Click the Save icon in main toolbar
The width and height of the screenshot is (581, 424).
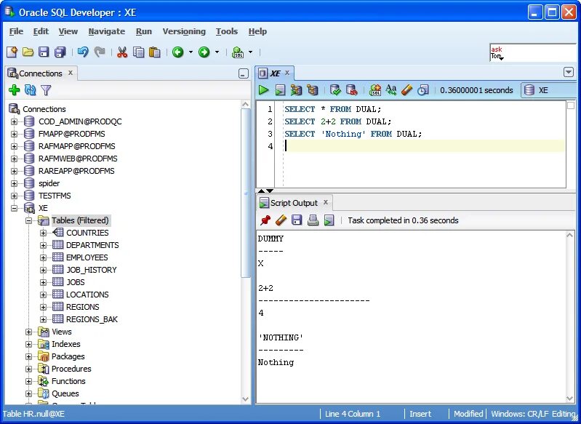pos(44,52)
